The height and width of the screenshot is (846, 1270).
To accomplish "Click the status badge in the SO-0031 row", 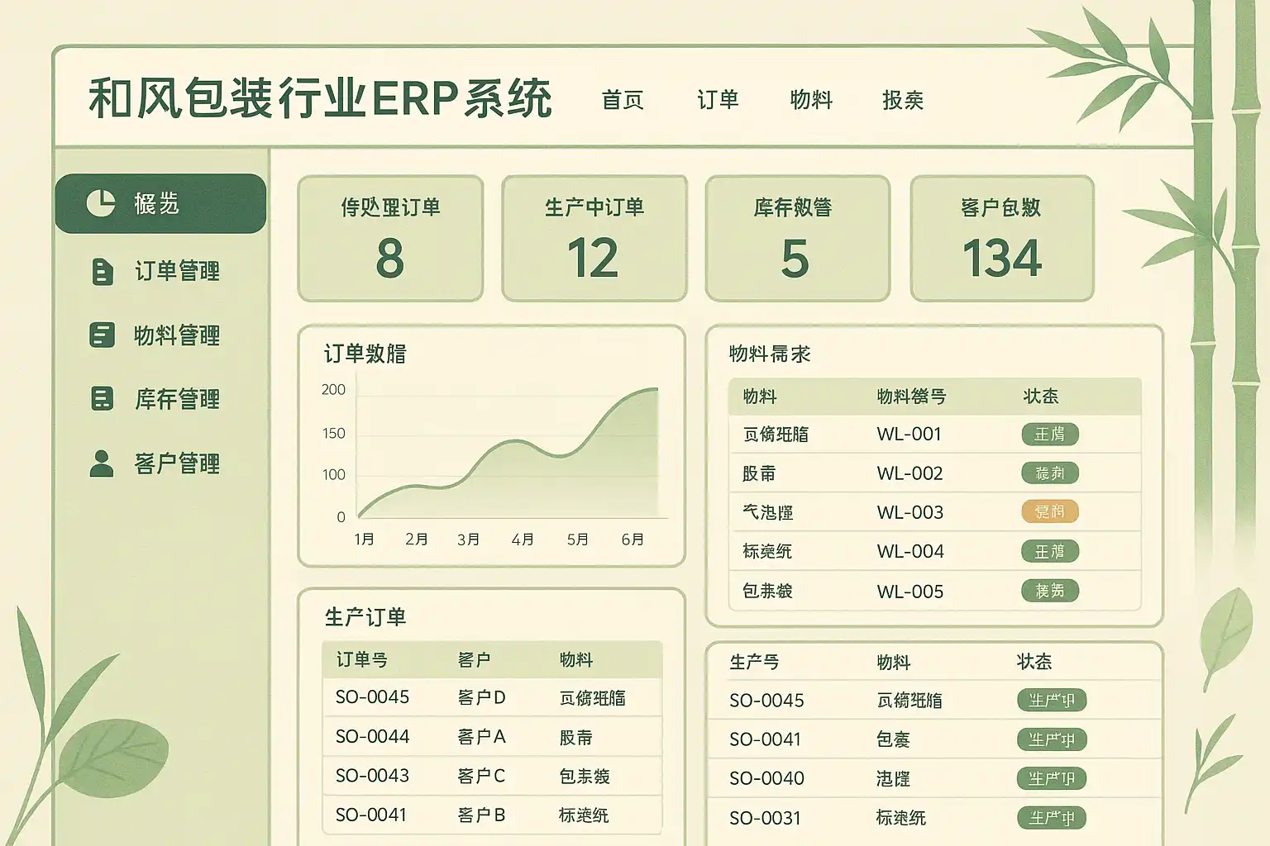I will click(1052, 818).
